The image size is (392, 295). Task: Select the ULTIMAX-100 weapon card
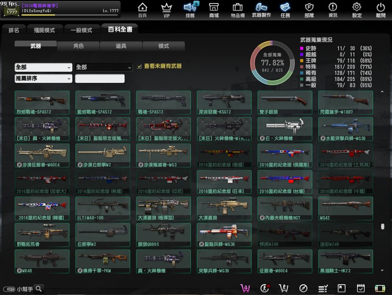(103, 208)
